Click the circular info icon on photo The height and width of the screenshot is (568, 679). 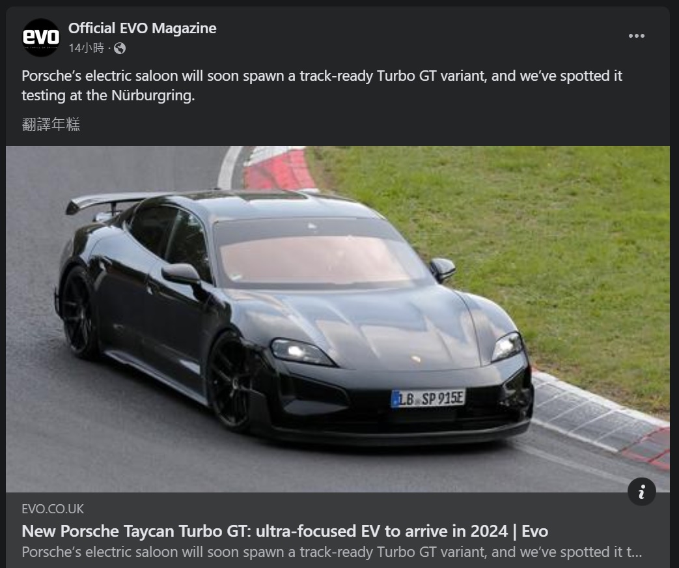[641, 492]
